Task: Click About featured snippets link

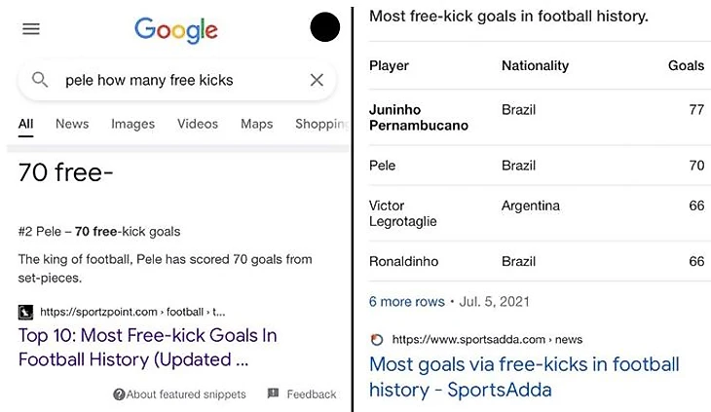Action: [186, 394]
